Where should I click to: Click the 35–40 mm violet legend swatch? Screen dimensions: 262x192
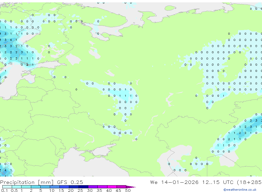[x=102, y=187]
